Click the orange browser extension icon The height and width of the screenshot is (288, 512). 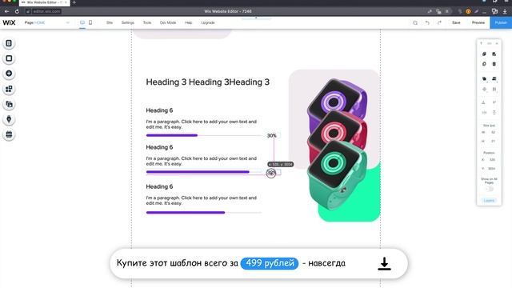point(468,11)
